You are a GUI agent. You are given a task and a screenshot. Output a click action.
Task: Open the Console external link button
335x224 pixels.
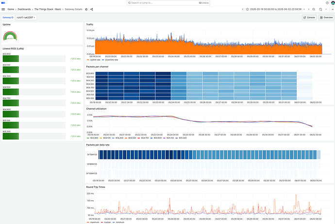[309, 17]
